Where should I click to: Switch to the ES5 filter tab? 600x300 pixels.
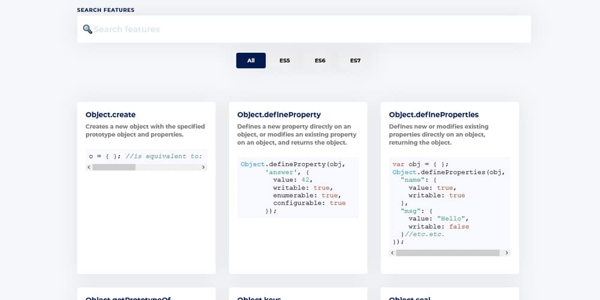pyautogui.click(x=284, y=61)
